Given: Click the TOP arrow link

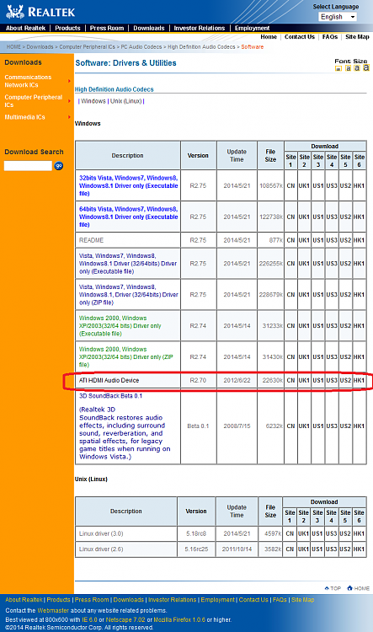Looking at the screenshot, I should point(333,588).
